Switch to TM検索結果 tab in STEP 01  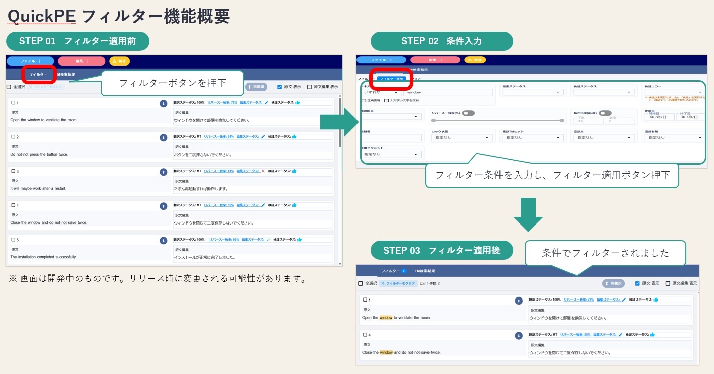(65, 74)
